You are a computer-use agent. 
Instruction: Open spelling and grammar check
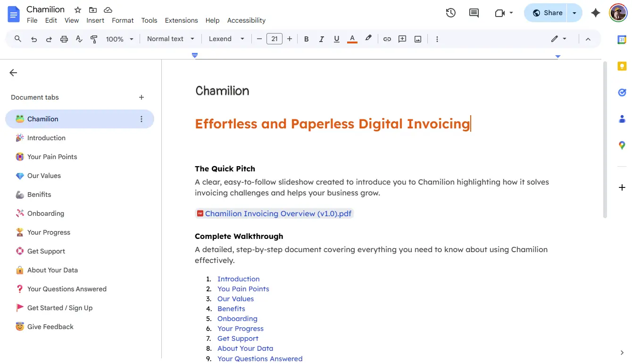pos(79,39)
